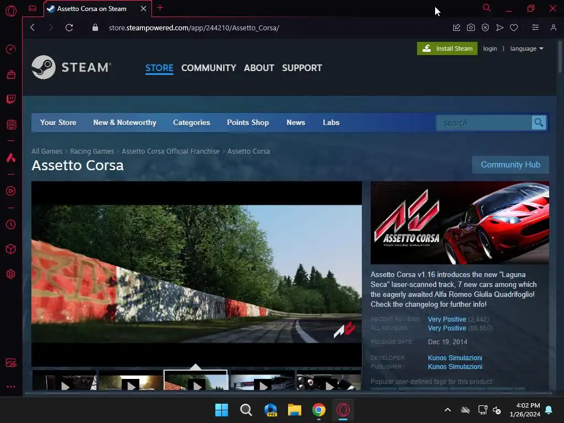
Task: Search tabs with the magnifier icon
Action: (487, 8)
